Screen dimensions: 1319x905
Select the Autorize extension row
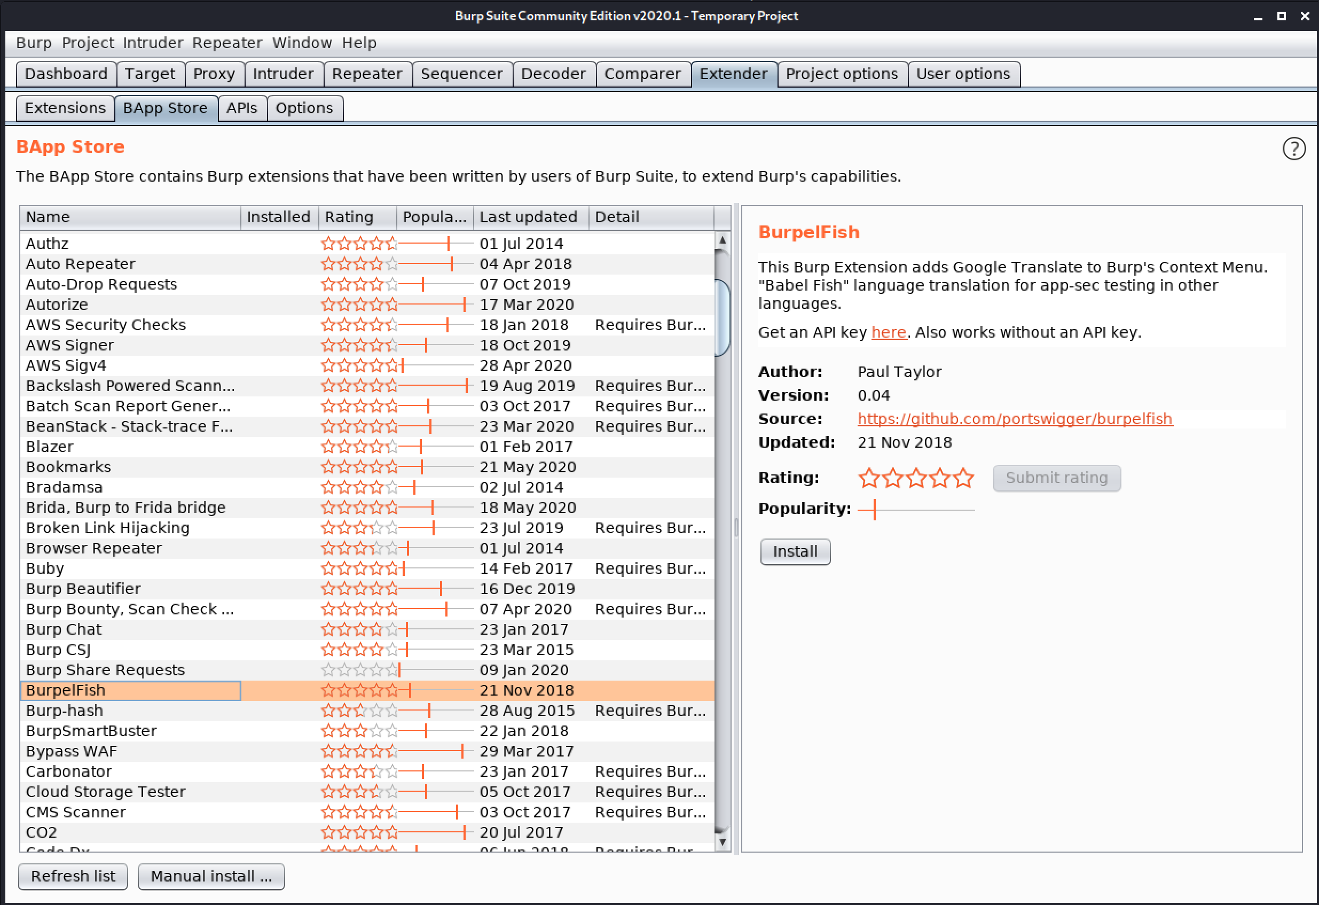click(367, 305)
